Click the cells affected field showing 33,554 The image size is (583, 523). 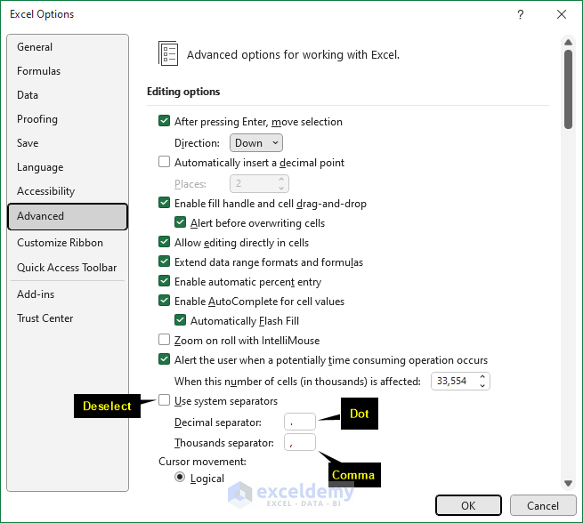click(x=454, y=382)
